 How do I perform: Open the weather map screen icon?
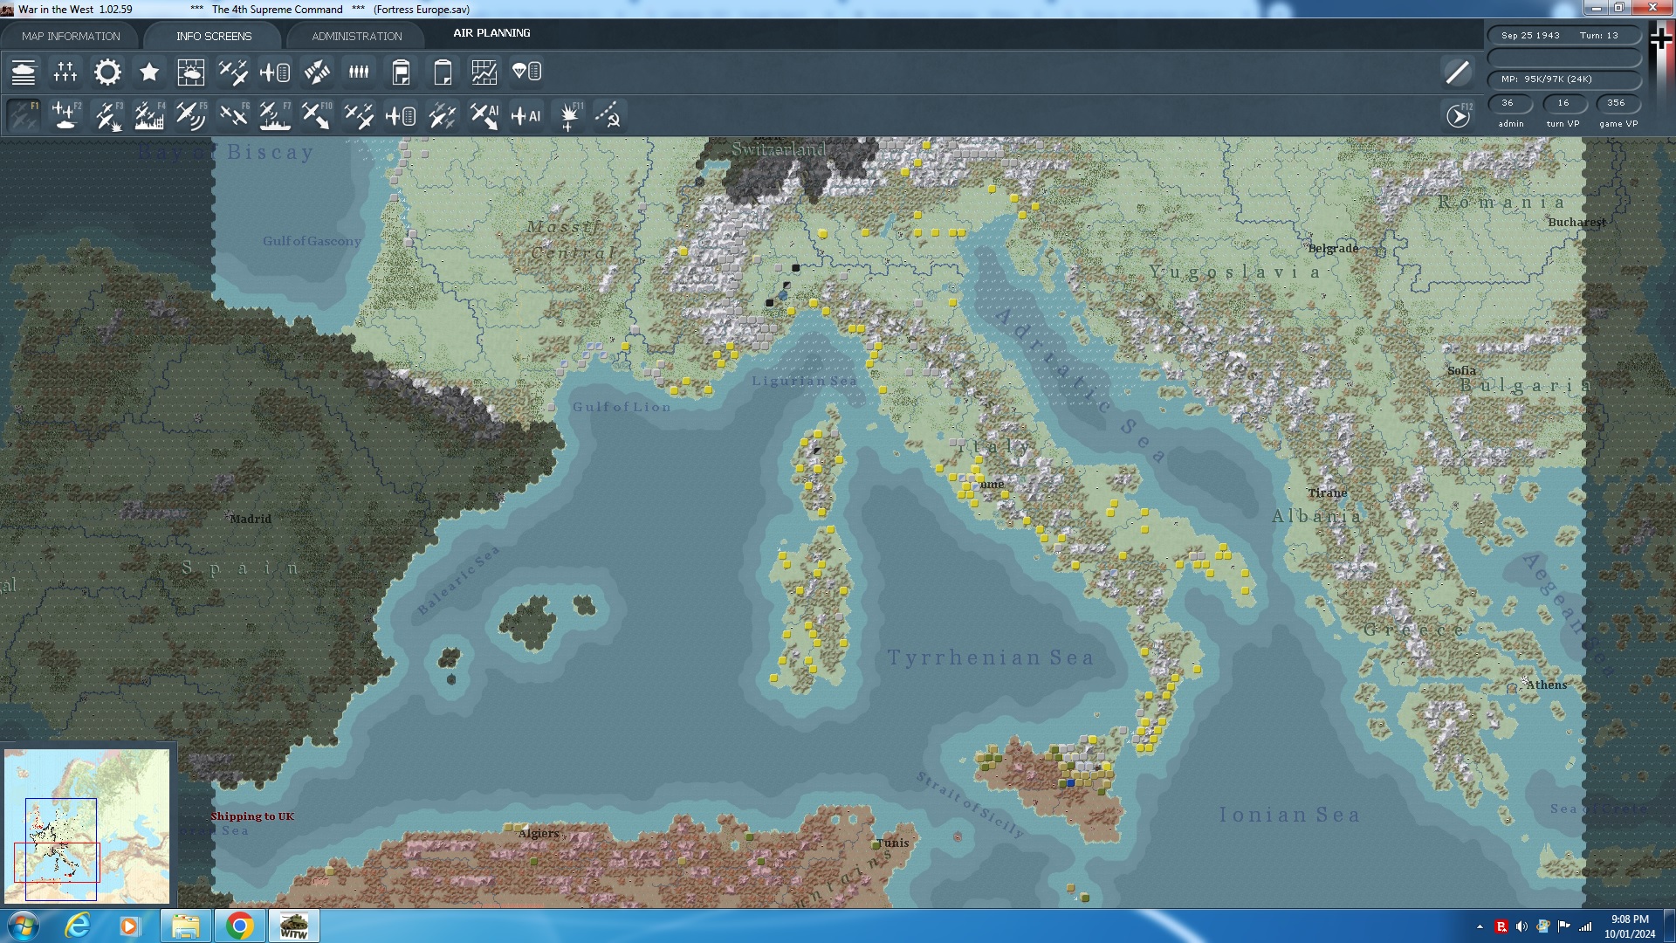[x=191, y=72]
